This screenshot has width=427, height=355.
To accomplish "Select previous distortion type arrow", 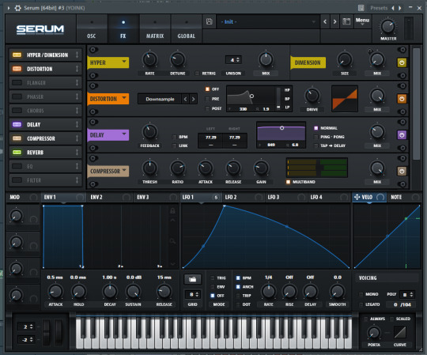I will click(186, 99).
